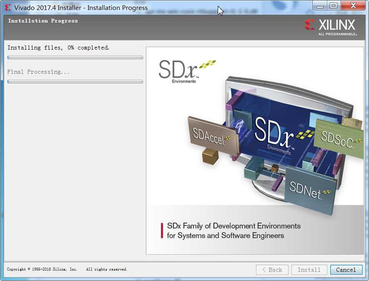The width and height of the screenshot is (369, 281).
Task: Click the 'All rights reserved.' text
Action: tap(106, 269)
